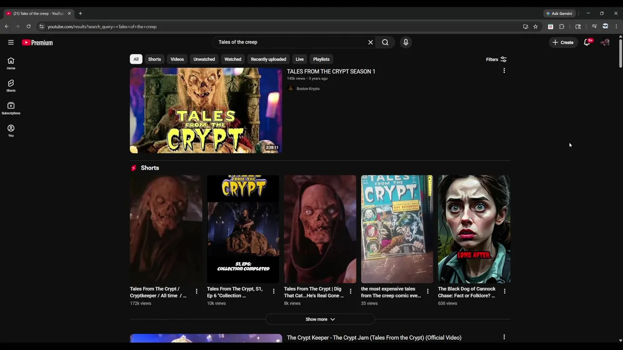Screen dimensions: 623x350
Task: Click the YouTube Premium logo
Action: 37,43
